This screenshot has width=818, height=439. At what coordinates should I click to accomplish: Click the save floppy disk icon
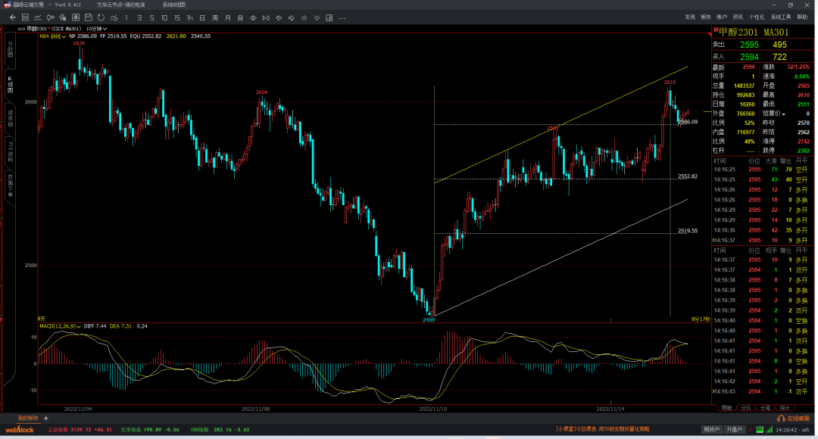pyautogui.click(x=88, y=17)
